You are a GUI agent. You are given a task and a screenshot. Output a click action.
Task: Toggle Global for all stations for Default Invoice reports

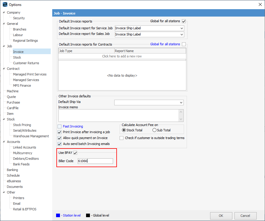tap(184, 21)
